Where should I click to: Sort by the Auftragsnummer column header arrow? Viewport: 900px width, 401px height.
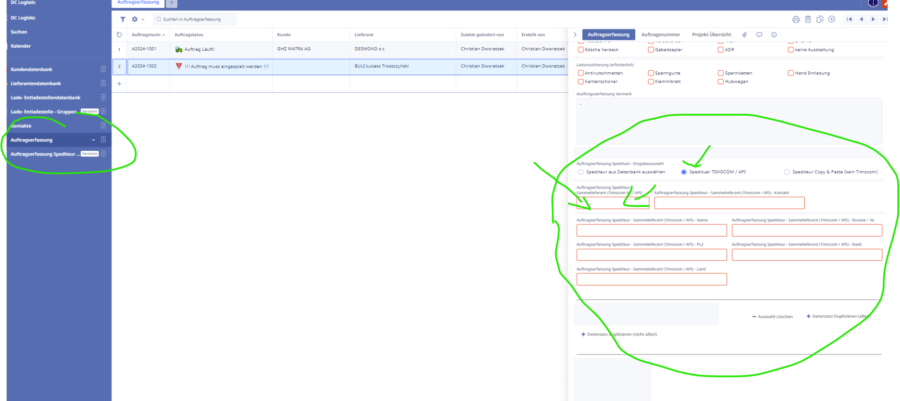pyautogui.click(x=164, y=35)
